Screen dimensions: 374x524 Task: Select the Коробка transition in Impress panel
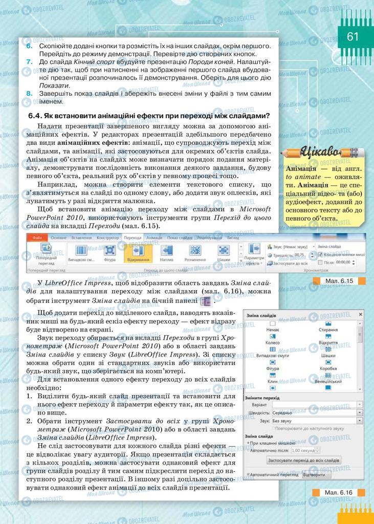pos(328,365)
